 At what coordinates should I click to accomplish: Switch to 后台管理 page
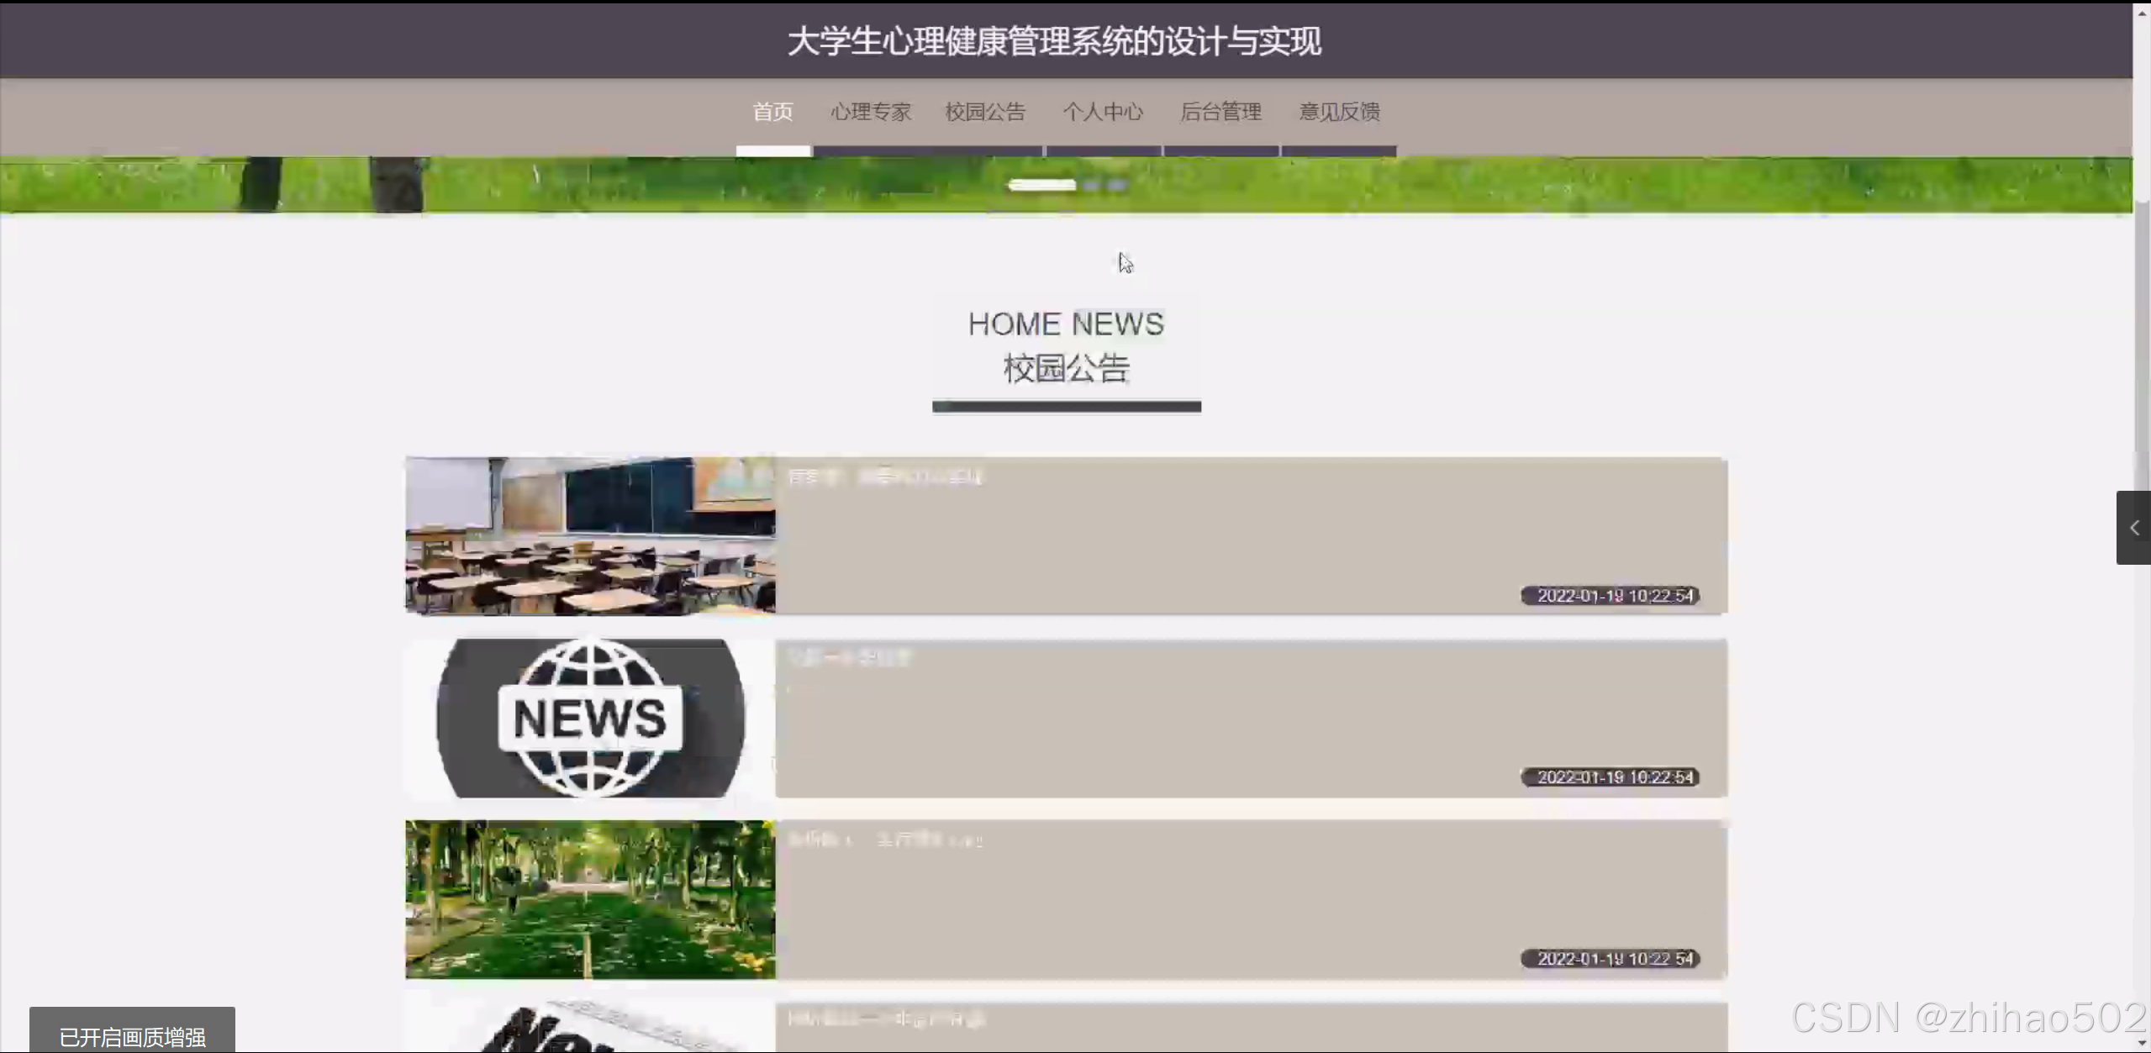(x=1220, y=112)
